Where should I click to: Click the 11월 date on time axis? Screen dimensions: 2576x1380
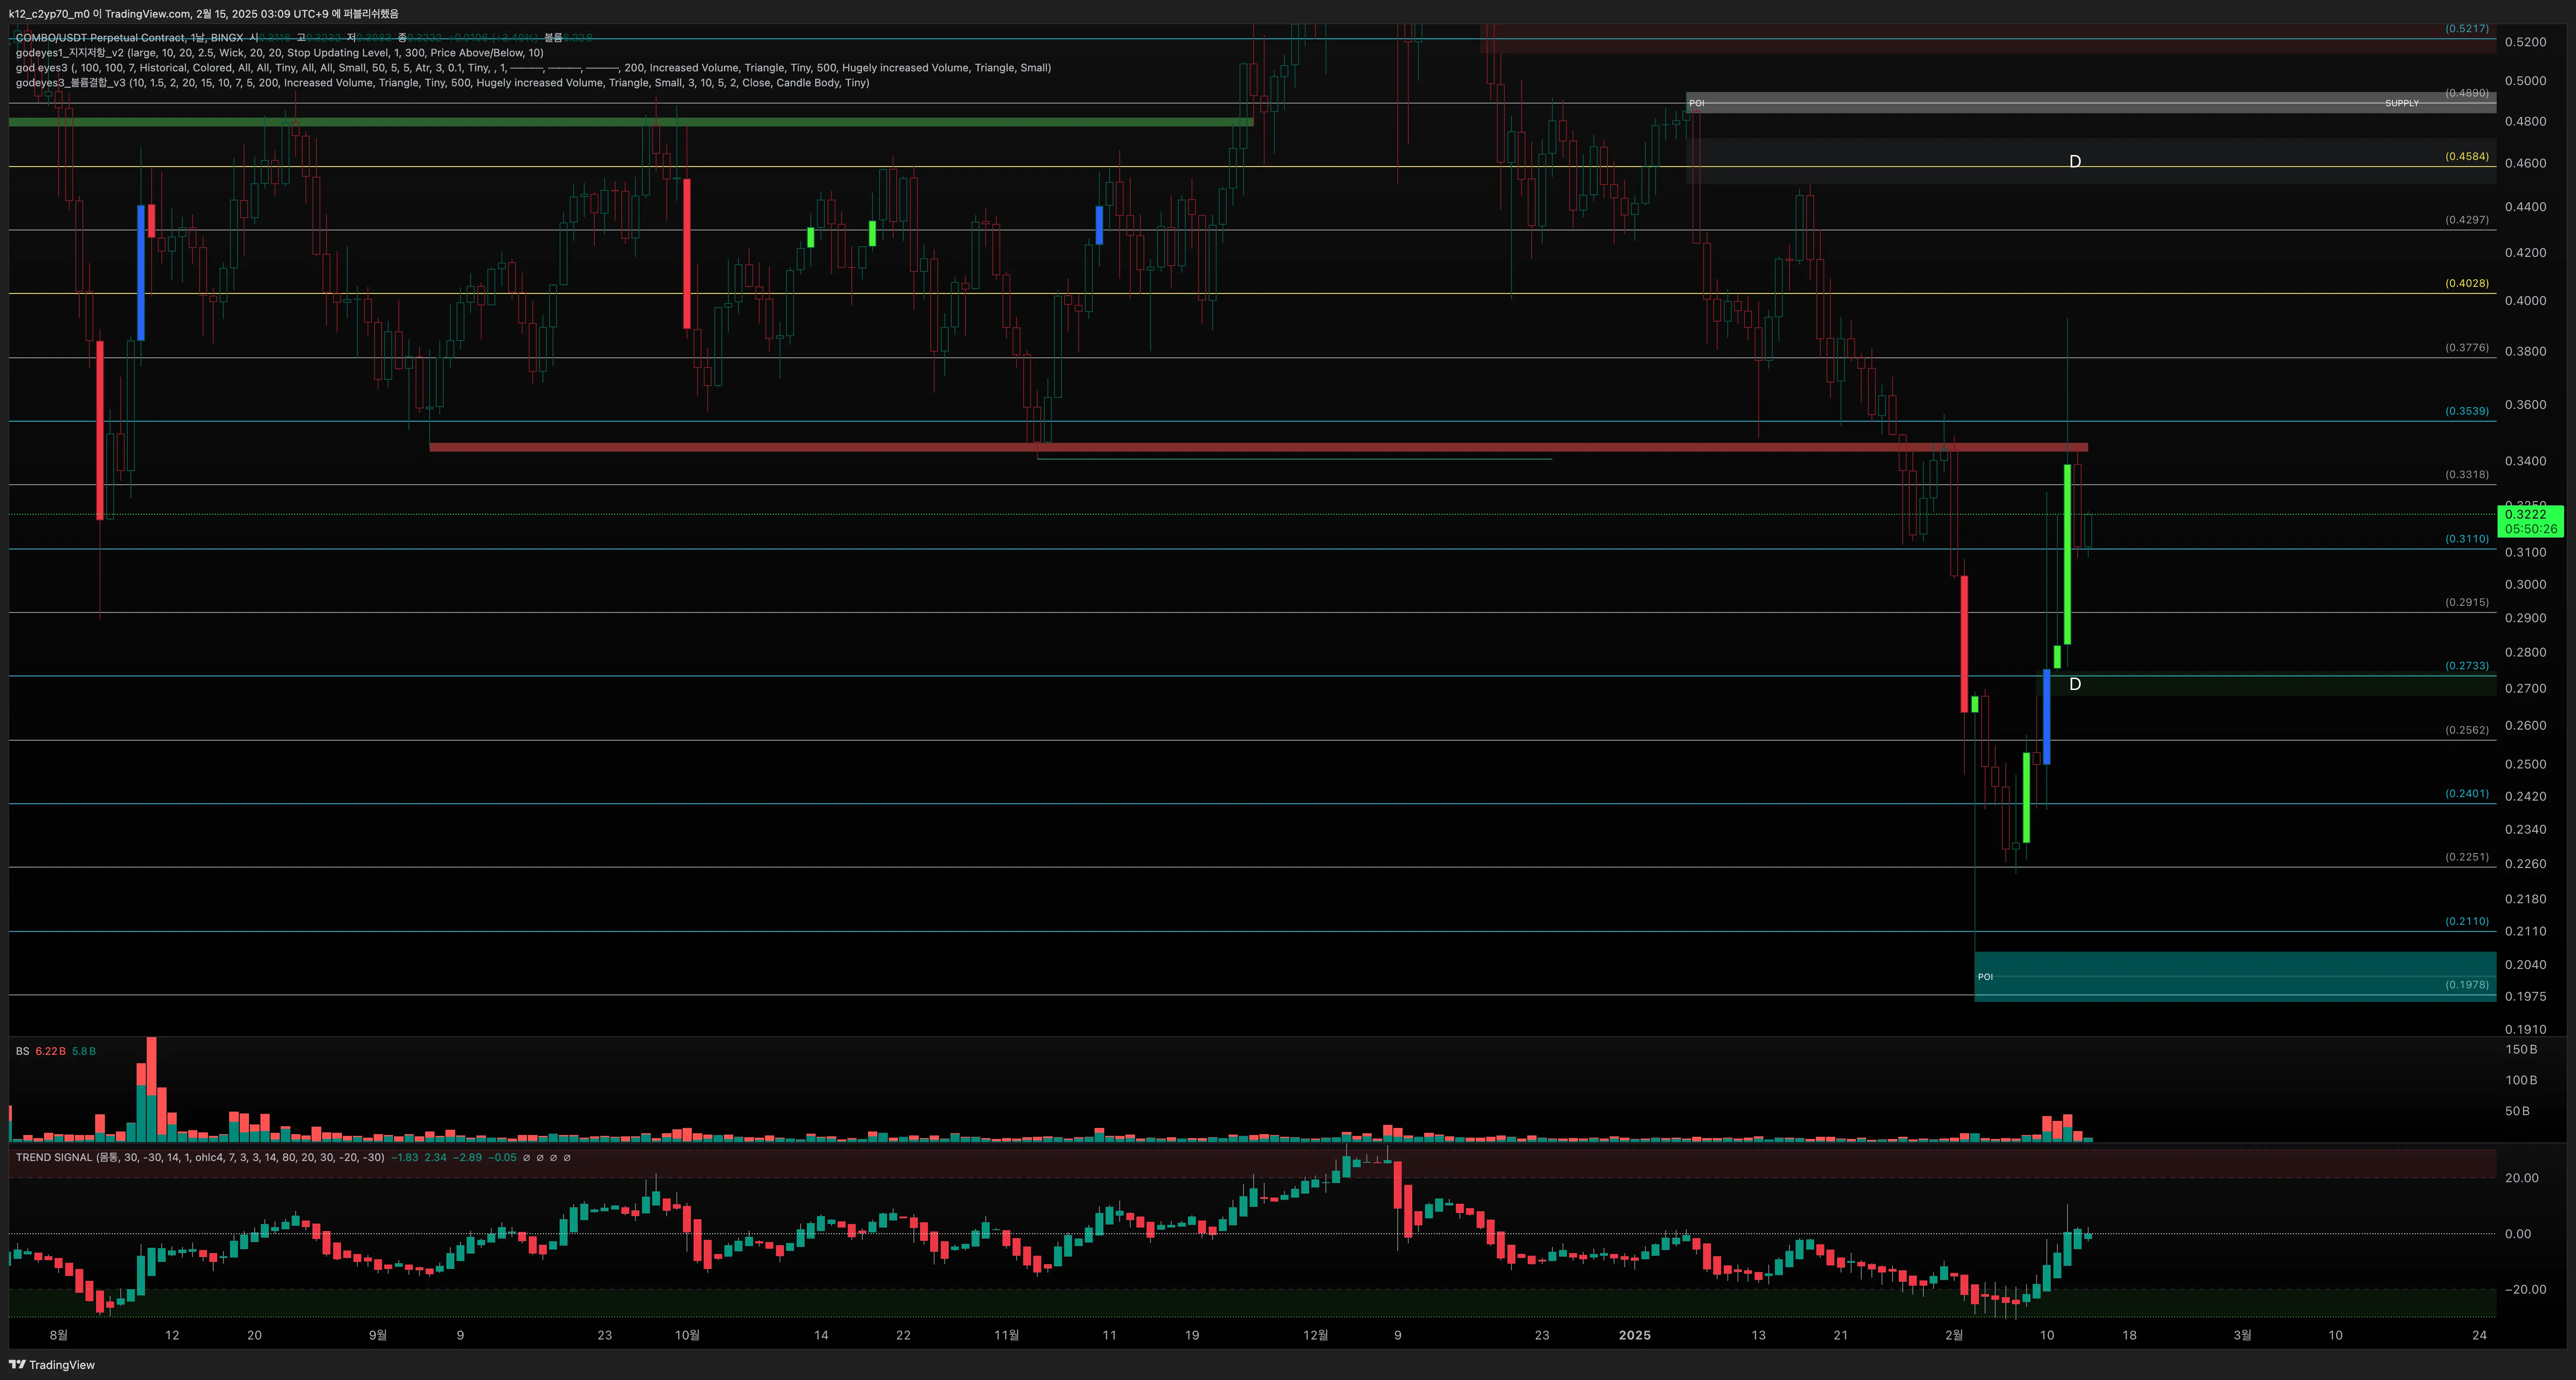point(1006,1335)
